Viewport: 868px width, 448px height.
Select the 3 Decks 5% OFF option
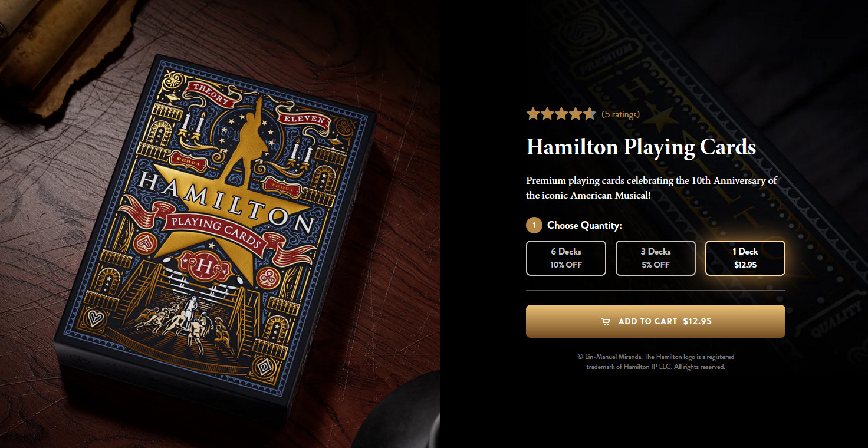[656, 258]
